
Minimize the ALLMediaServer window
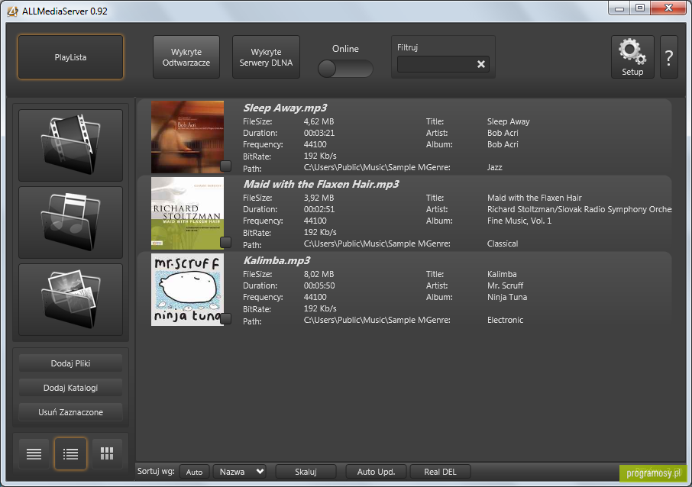[x=619, y=8]
